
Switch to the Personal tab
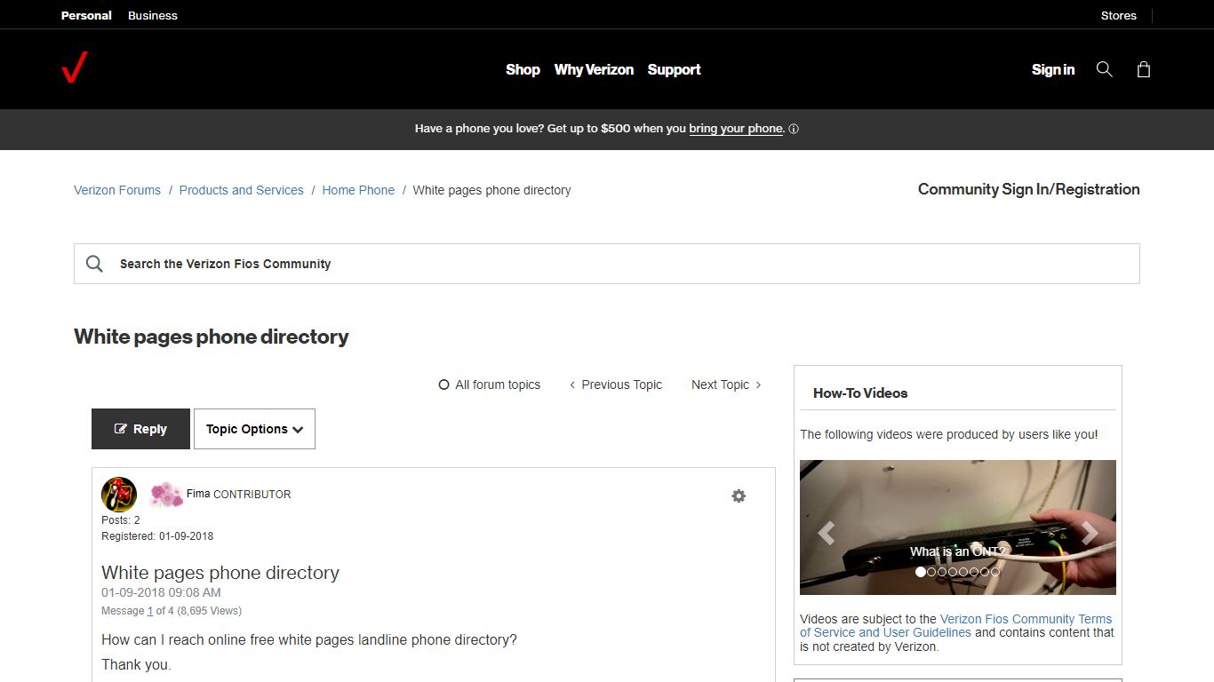pyautogui.click(x=86, y=15)
